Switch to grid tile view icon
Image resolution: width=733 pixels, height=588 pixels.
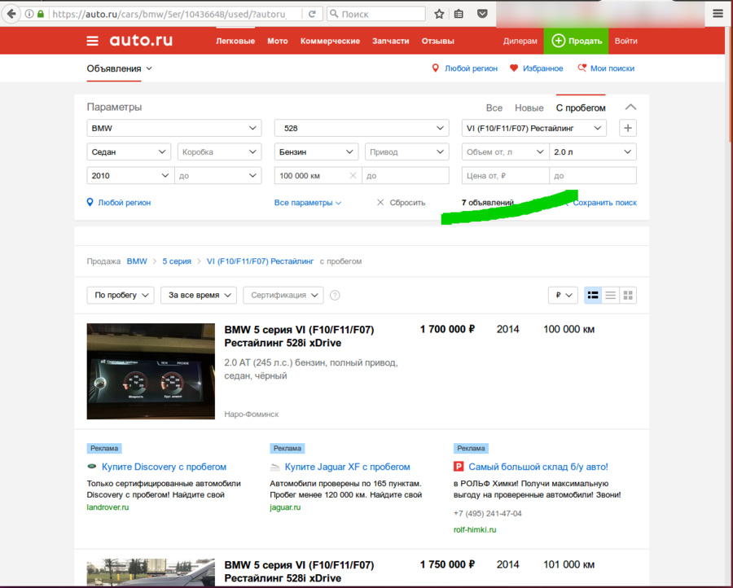pyautogui.click(x=628, y=296)
